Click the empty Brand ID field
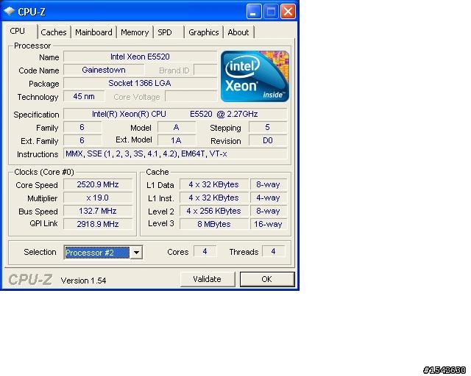 pos(205,70)
